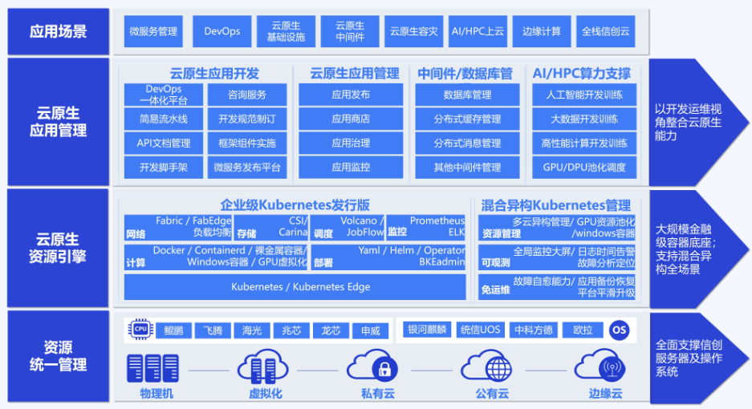Select the 统信UOS OS chip
This screenshot has height=409, width=752.
pyautogui.click(x=480, y=330)
